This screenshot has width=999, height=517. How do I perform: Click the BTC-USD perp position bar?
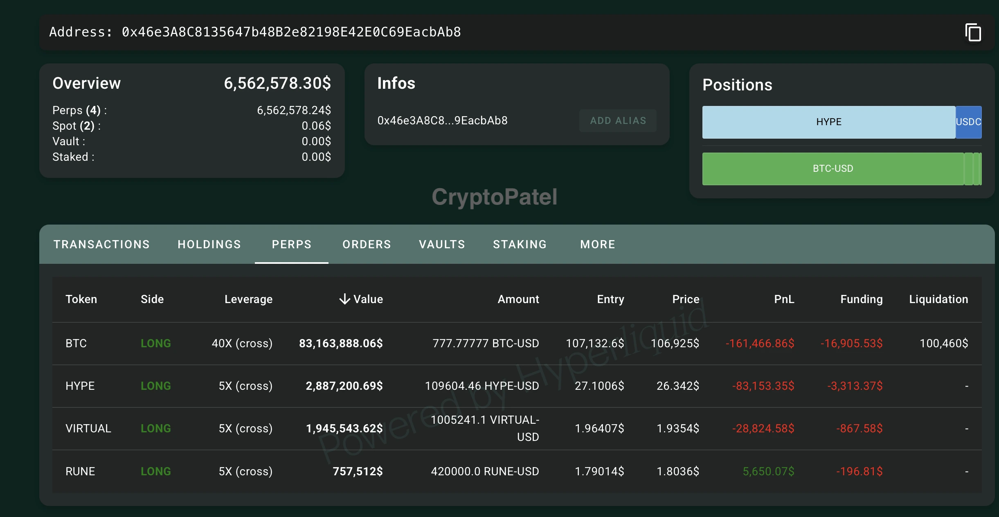pyautogui.click(x=833, y=169)
